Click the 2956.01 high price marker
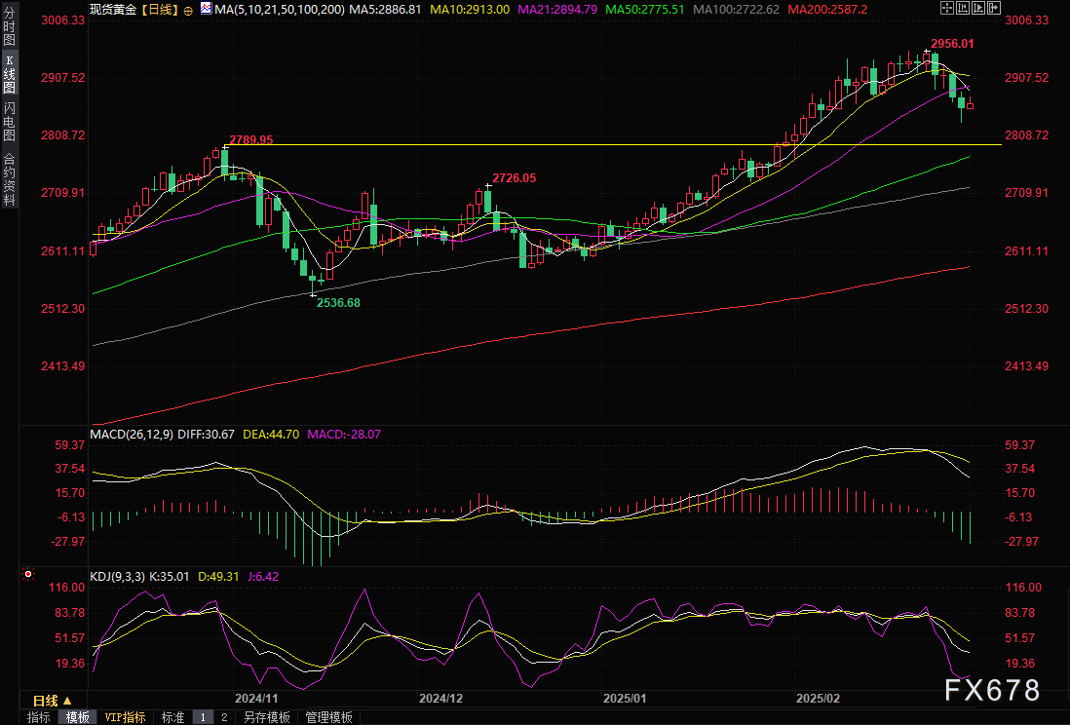 [952, 44]
